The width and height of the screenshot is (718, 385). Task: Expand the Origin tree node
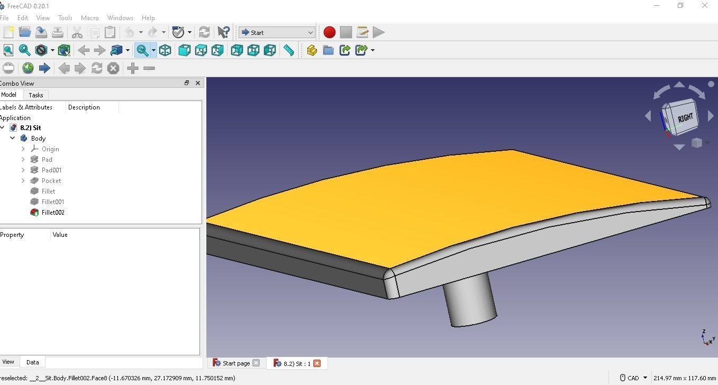23,149
